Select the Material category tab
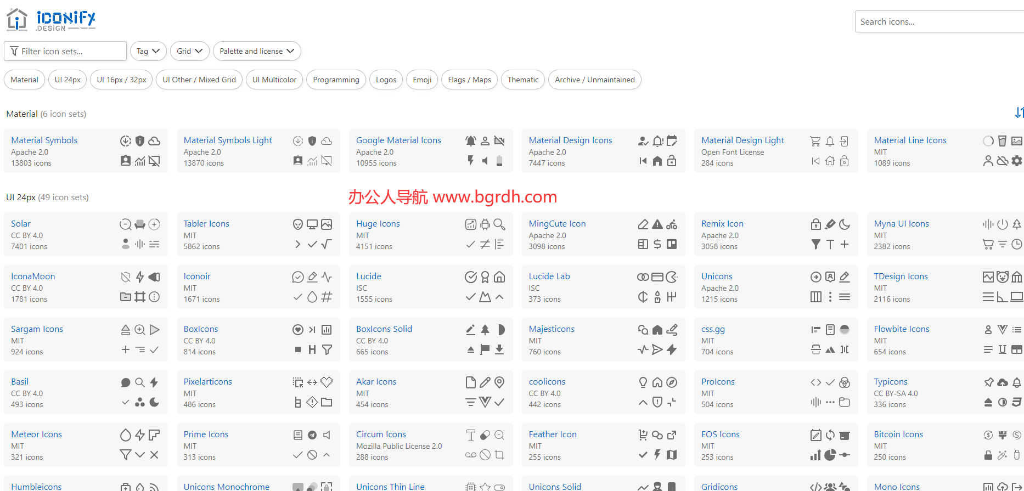Viewport: 1024px width, 491px height. (25, 80)
